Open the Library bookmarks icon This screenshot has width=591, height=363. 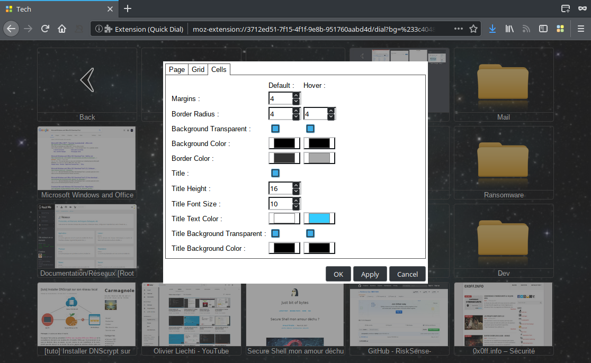tap(509, 29)
